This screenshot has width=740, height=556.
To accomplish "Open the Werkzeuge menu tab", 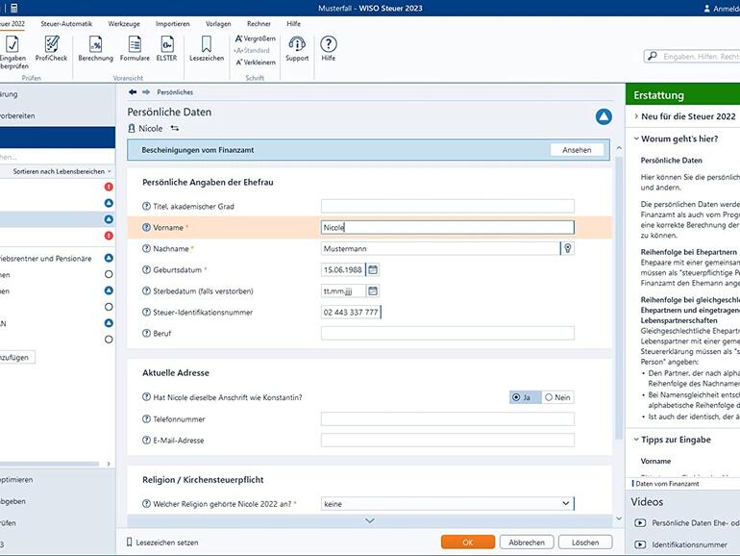I will 123,23.
